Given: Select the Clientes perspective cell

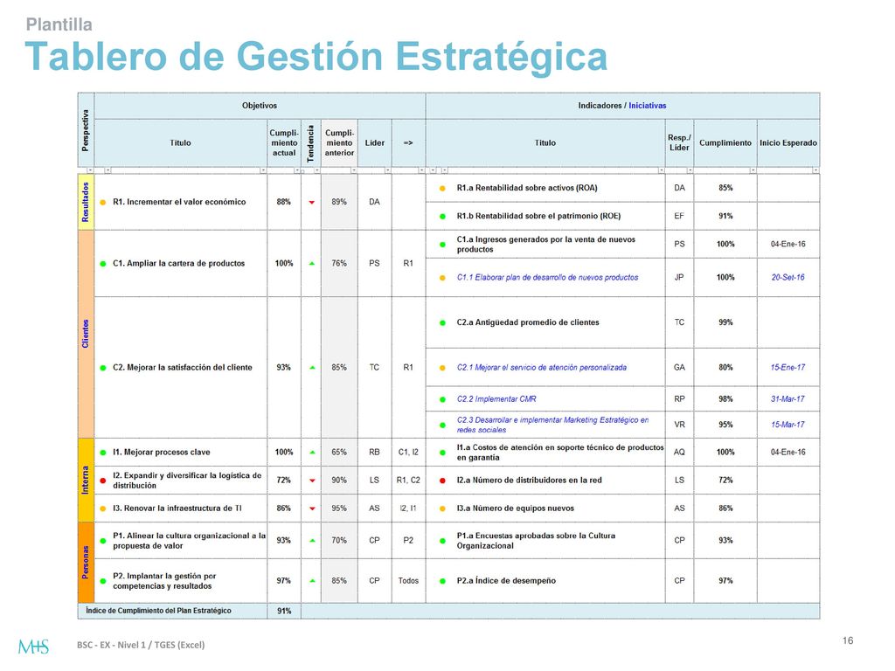Looking at the screenshot, I should pos(86,334).
